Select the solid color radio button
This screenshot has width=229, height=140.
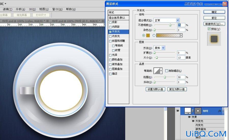pyautogui.click(x=144, y=35)
